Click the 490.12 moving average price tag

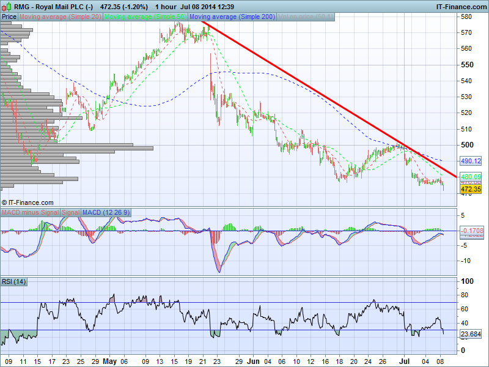click(471, 161)
